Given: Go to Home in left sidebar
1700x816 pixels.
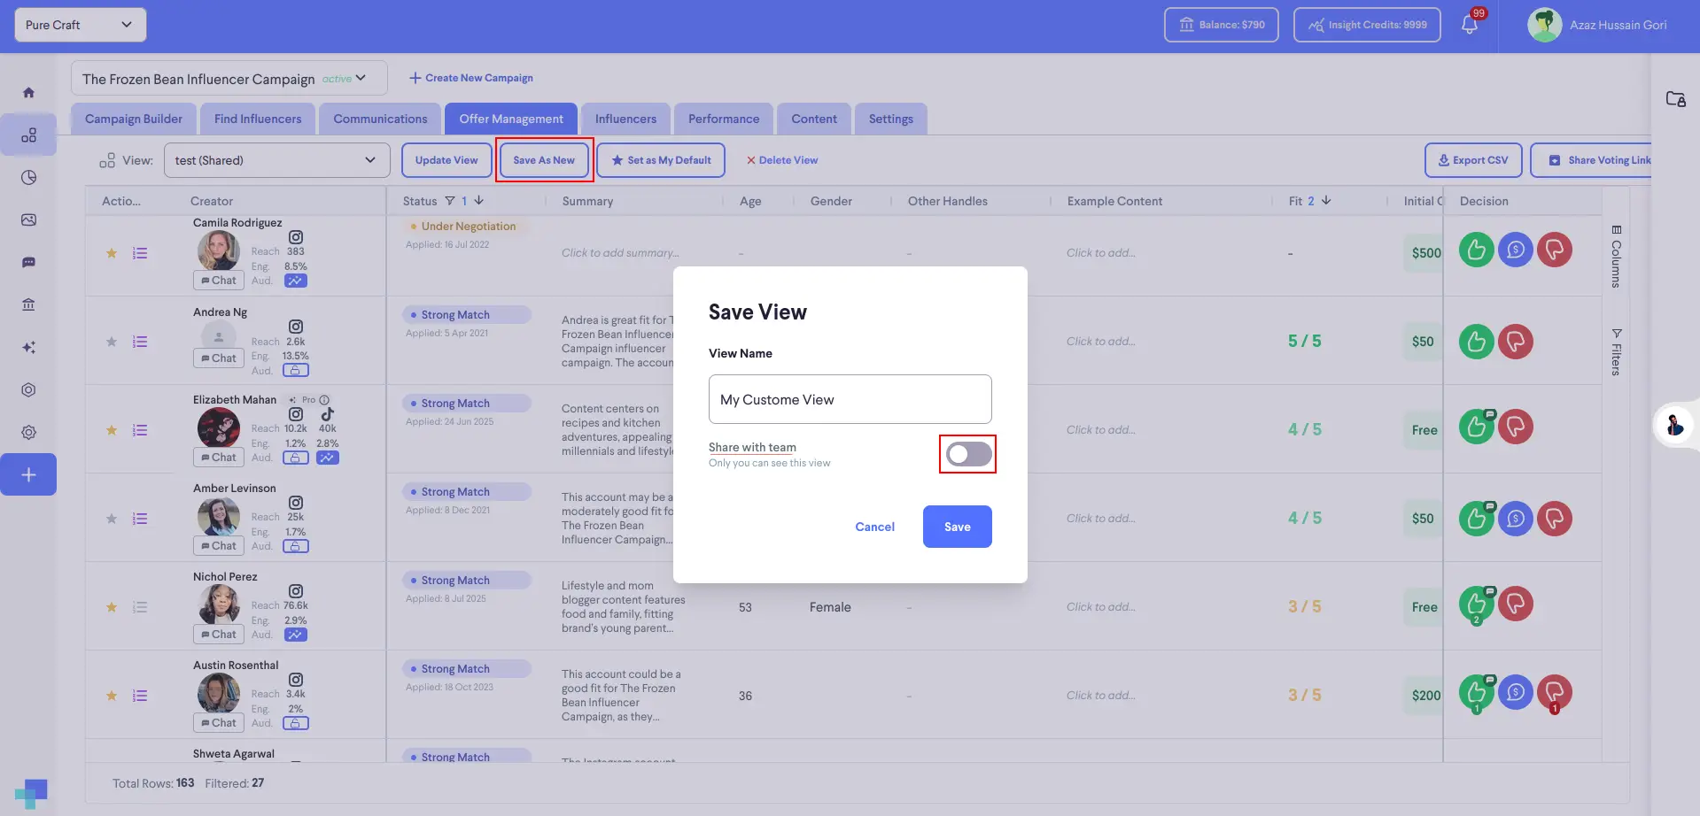Looking at the screenshot, I should point(28,92).
